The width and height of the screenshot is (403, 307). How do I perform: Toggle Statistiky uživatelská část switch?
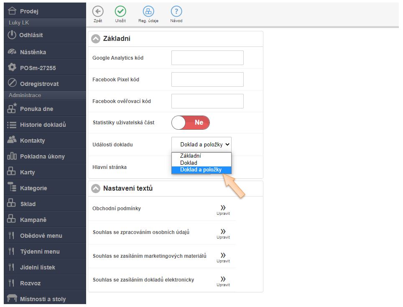[x=190, y=123]
